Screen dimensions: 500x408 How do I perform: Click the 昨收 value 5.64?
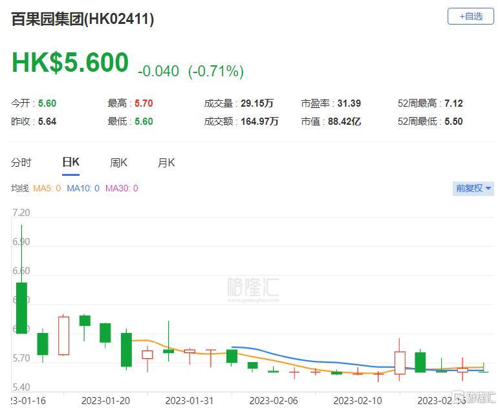click(47, 122)
